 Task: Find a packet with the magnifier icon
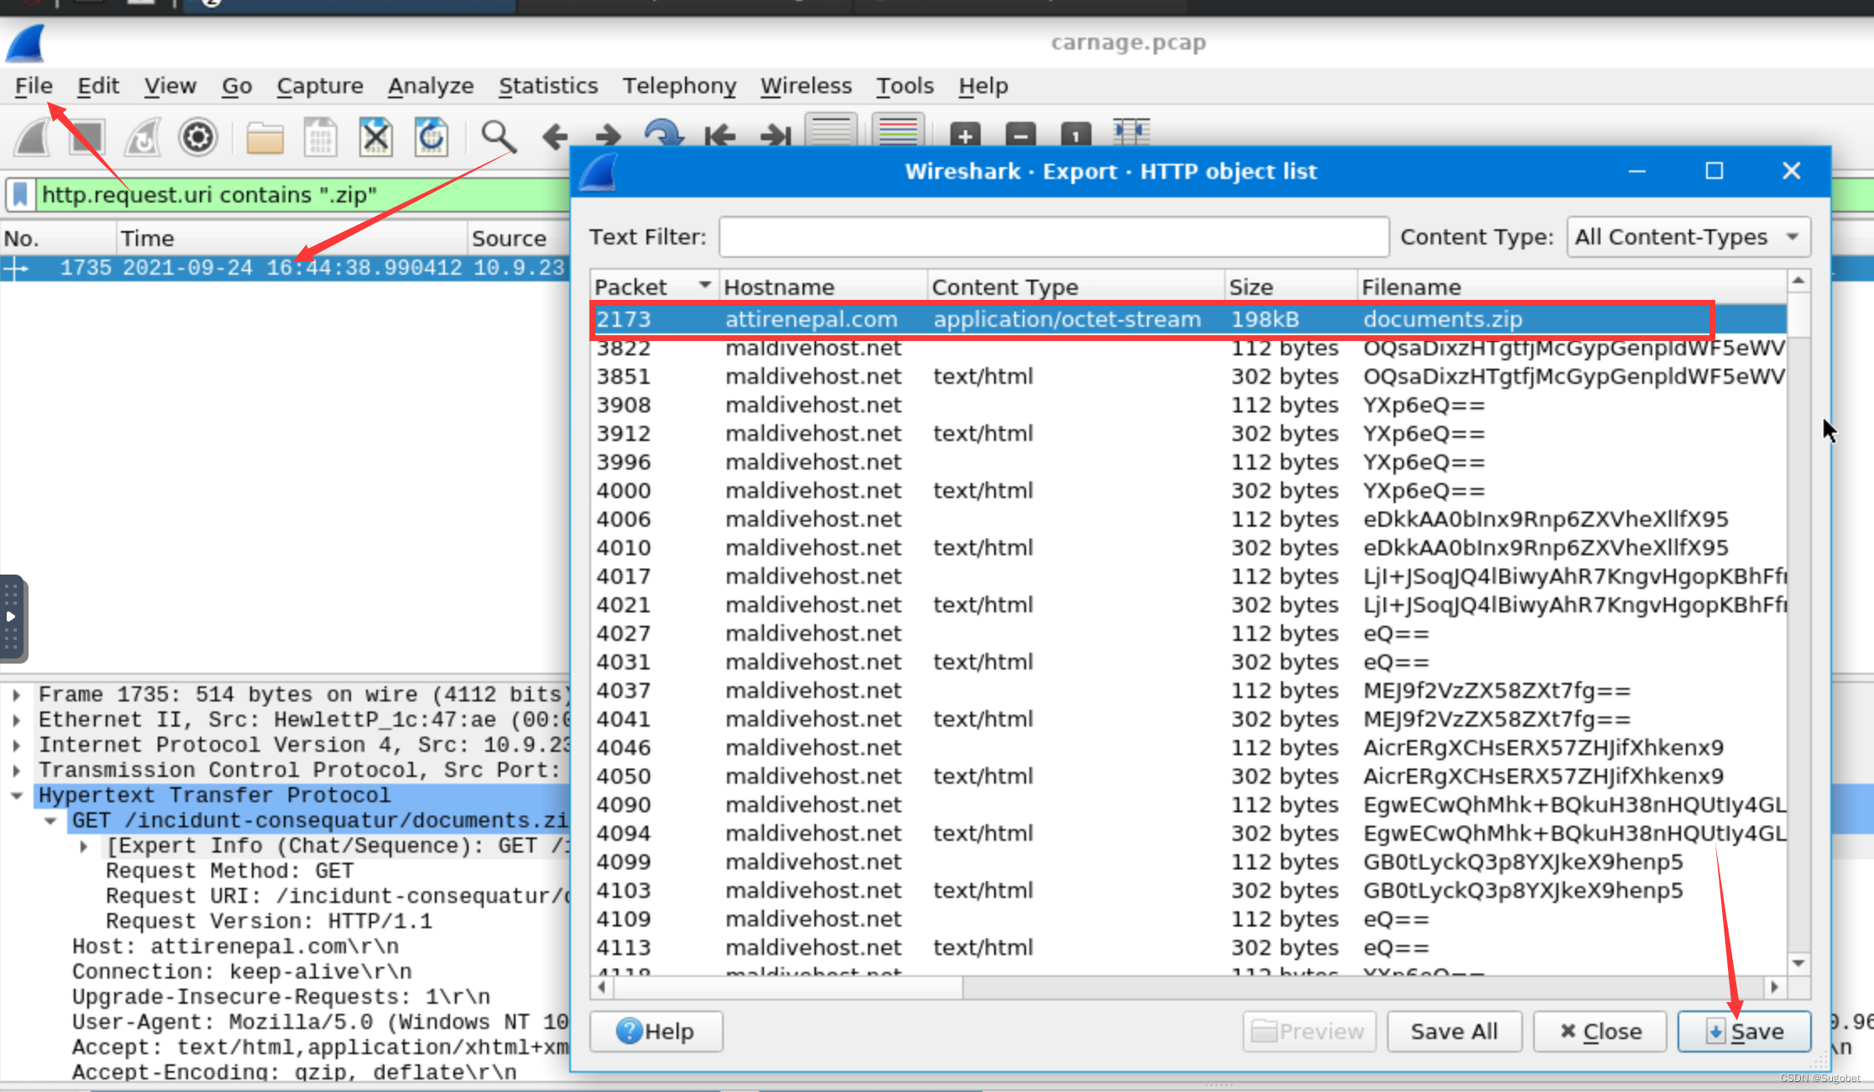click(498, 137)
